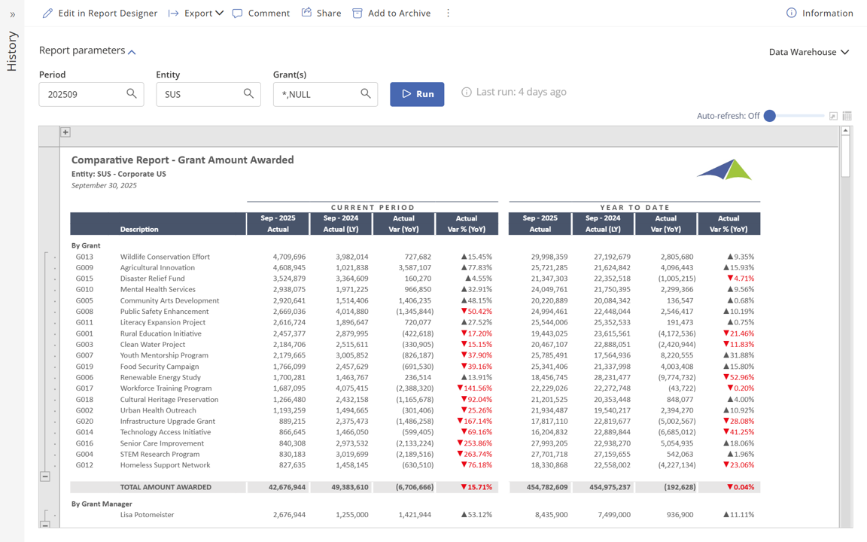Click the Share icon

(306, 12)
